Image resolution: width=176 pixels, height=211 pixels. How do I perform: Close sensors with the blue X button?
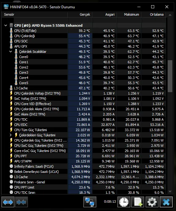coord(166,202)
